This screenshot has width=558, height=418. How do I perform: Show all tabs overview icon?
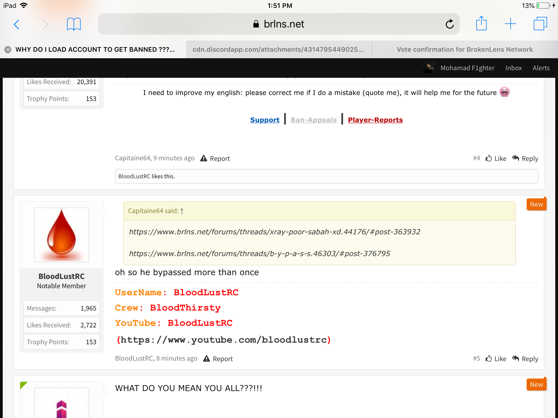[x=540, y=24]
